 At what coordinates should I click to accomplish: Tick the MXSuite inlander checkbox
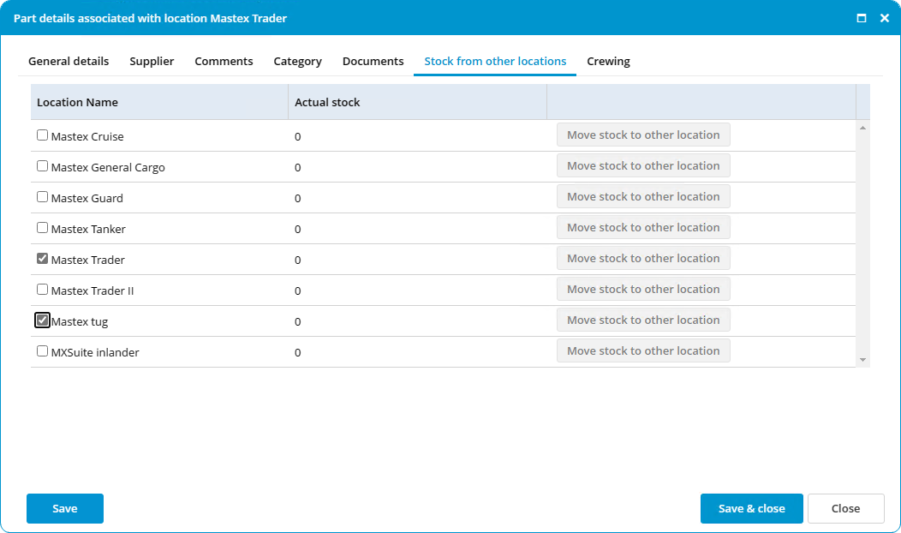tap(43, 351)
